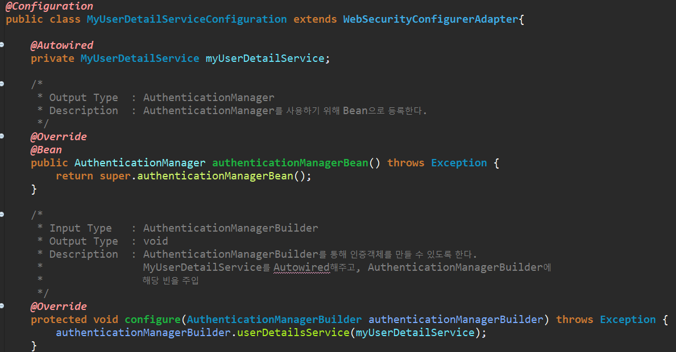Click void in the Output Type comment
This screenshot has height=352, width=676.
point(156,241)
